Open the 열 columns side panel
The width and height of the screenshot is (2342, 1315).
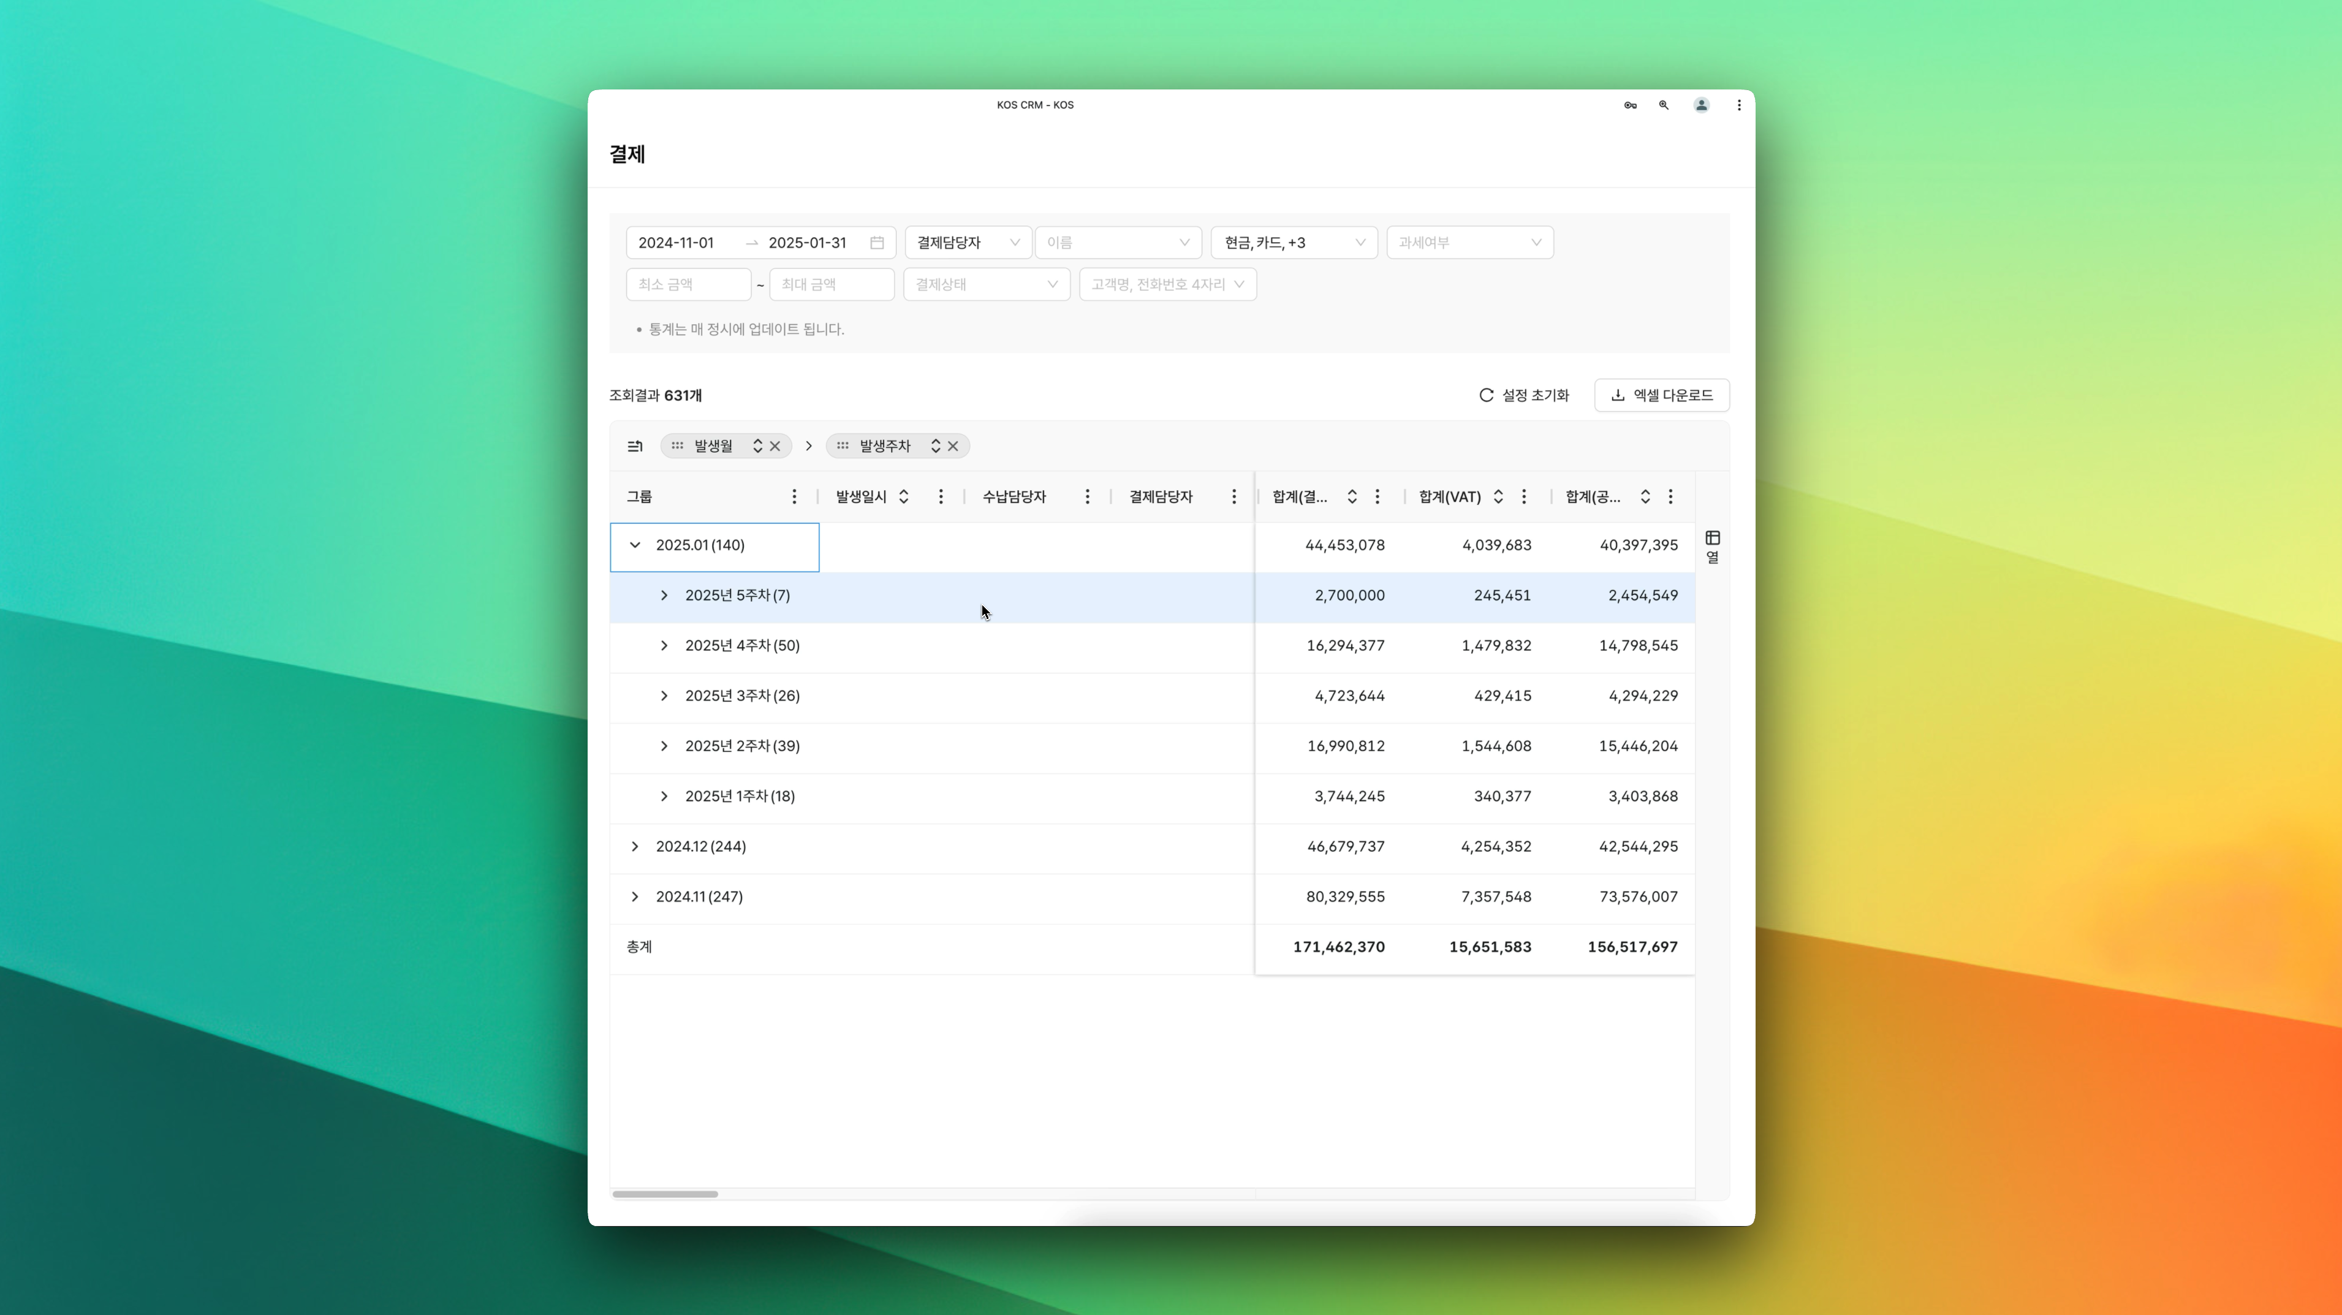point(1712,547)
